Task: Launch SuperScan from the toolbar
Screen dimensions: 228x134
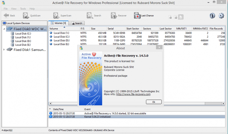Action: tap(60, 15)
